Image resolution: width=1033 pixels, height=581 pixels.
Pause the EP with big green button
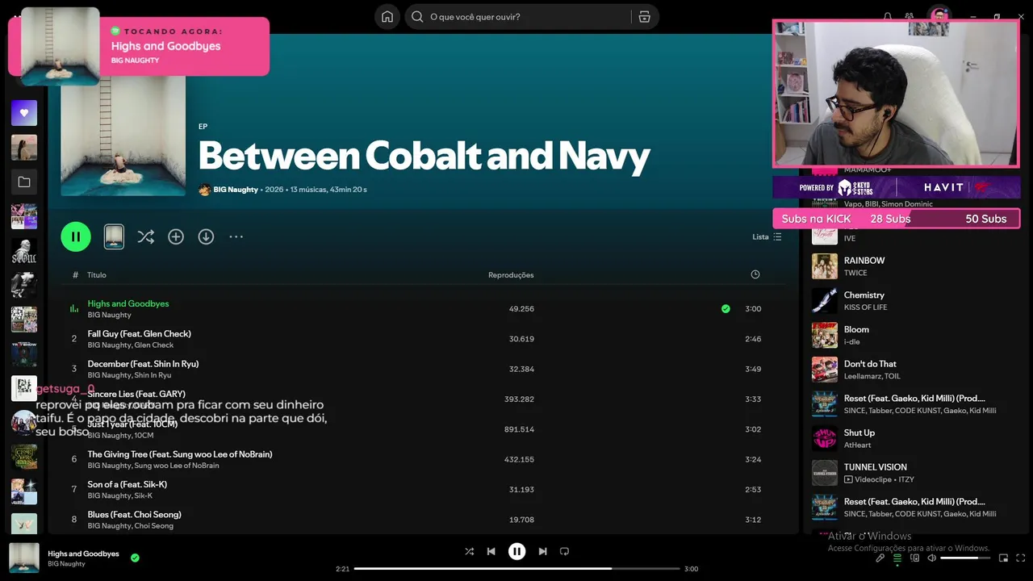[x=76, y=236]
